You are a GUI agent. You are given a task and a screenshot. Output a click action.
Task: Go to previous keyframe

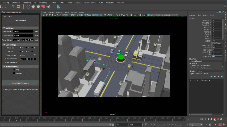[208, 119]
